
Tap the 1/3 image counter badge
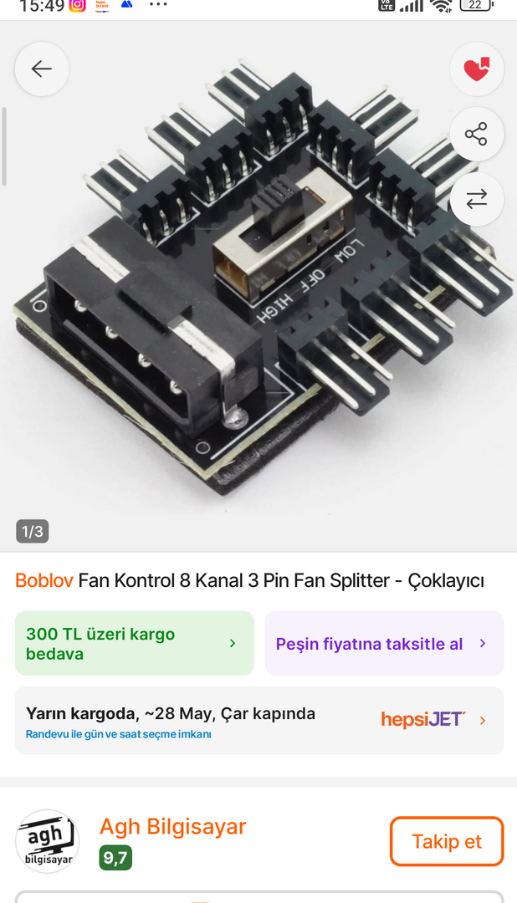tap(33, 531)
